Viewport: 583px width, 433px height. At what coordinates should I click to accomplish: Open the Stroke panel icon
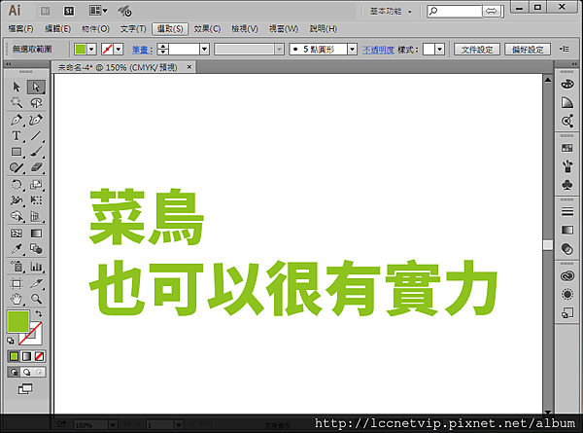(x=567, y=211)
